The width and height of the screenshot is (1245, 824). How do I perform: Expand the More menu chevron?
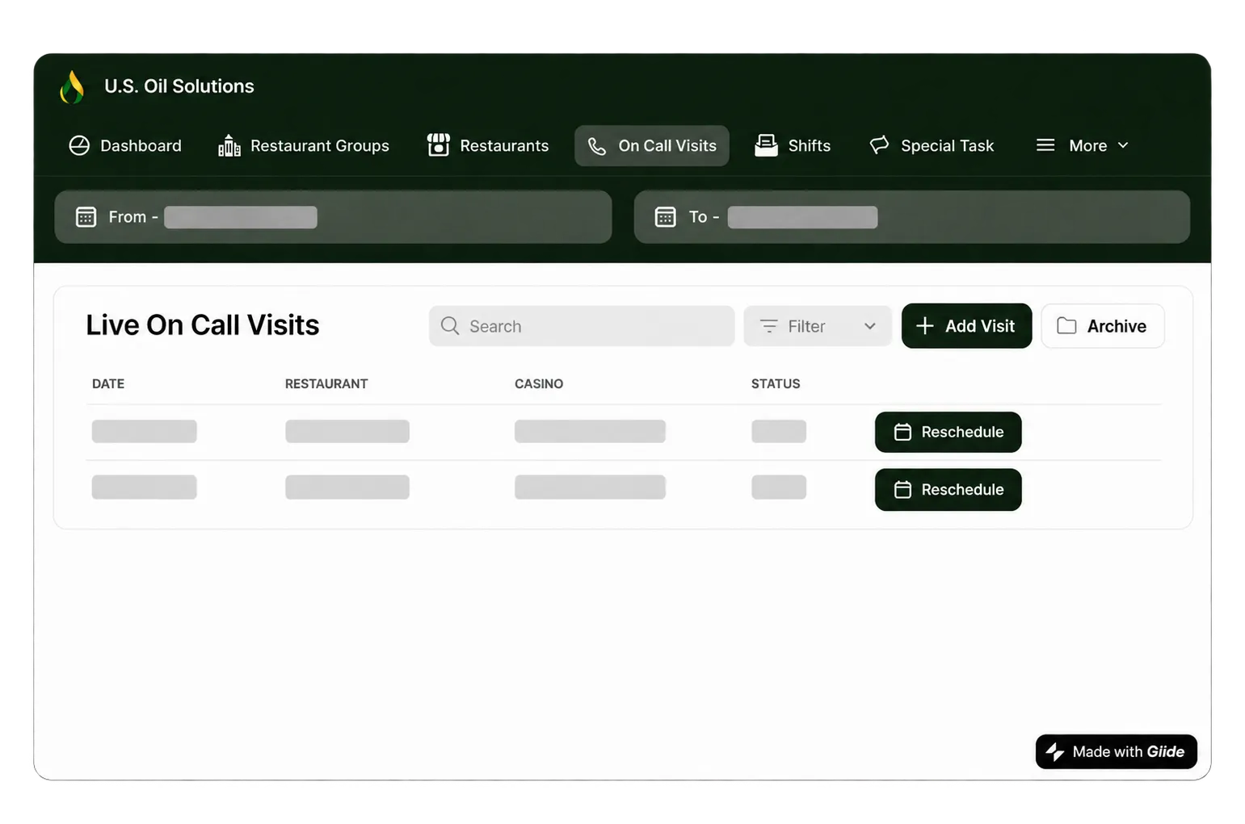(x=1123, y=145)
